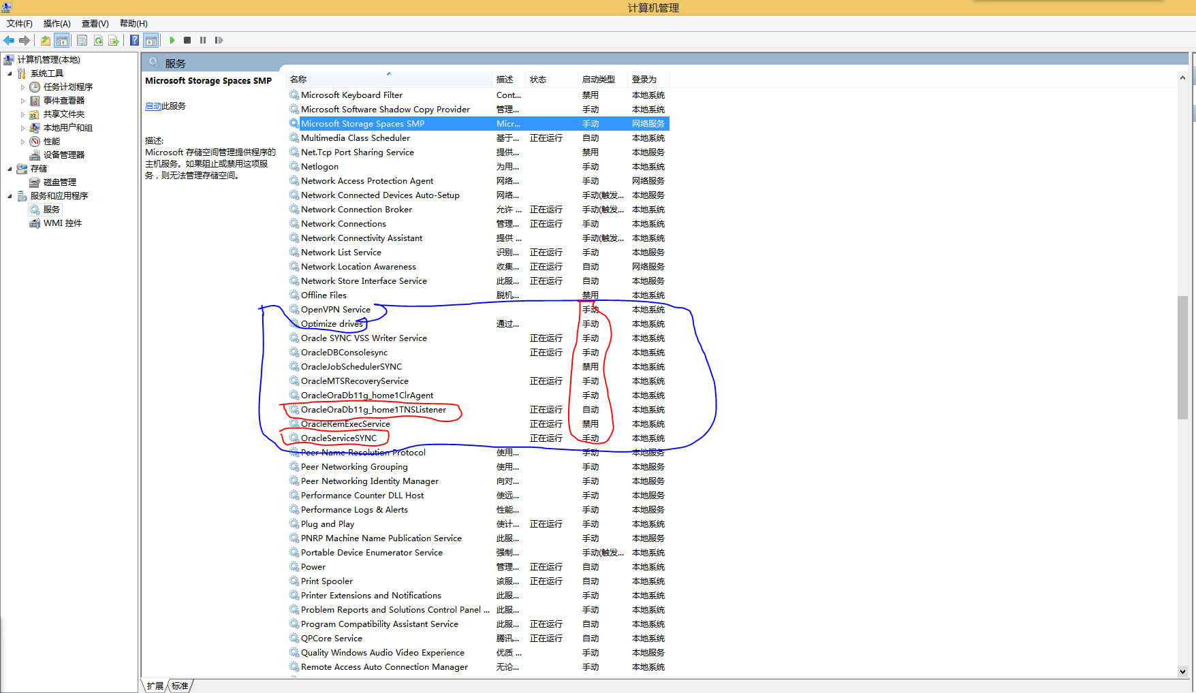Click the WMI 控件 icon
The width and height of the screenshot is (1196, 693).
(x=35, y=223)
